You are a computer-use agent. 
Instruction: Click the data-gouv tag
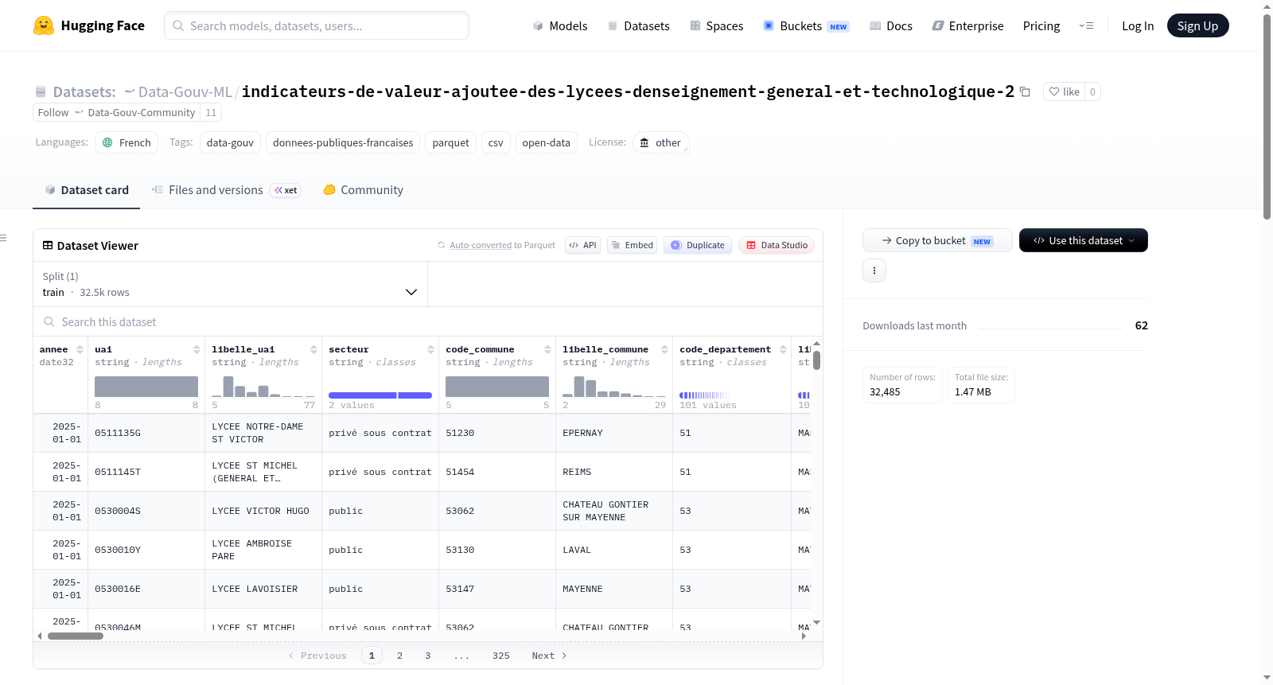230,142
